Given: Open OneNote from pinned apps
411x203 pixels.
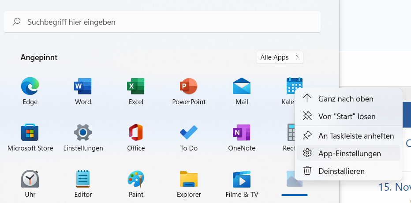Looking at the screenshot, I should pos(242,137).
